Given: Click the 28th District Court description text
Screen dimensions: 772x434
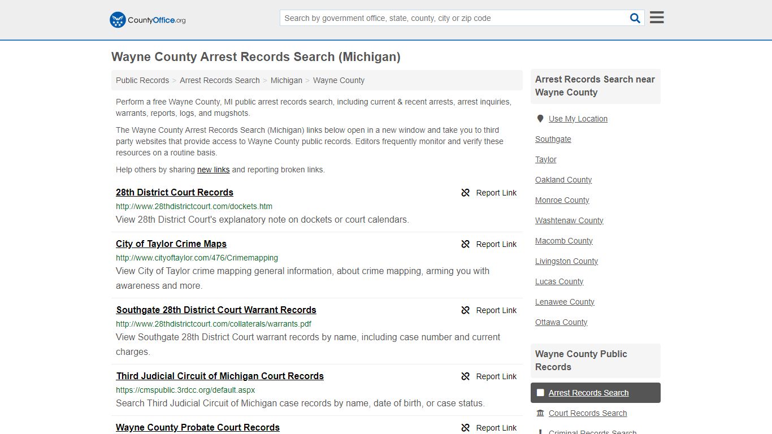Looking at the screenshot, I should click(262, 219).
